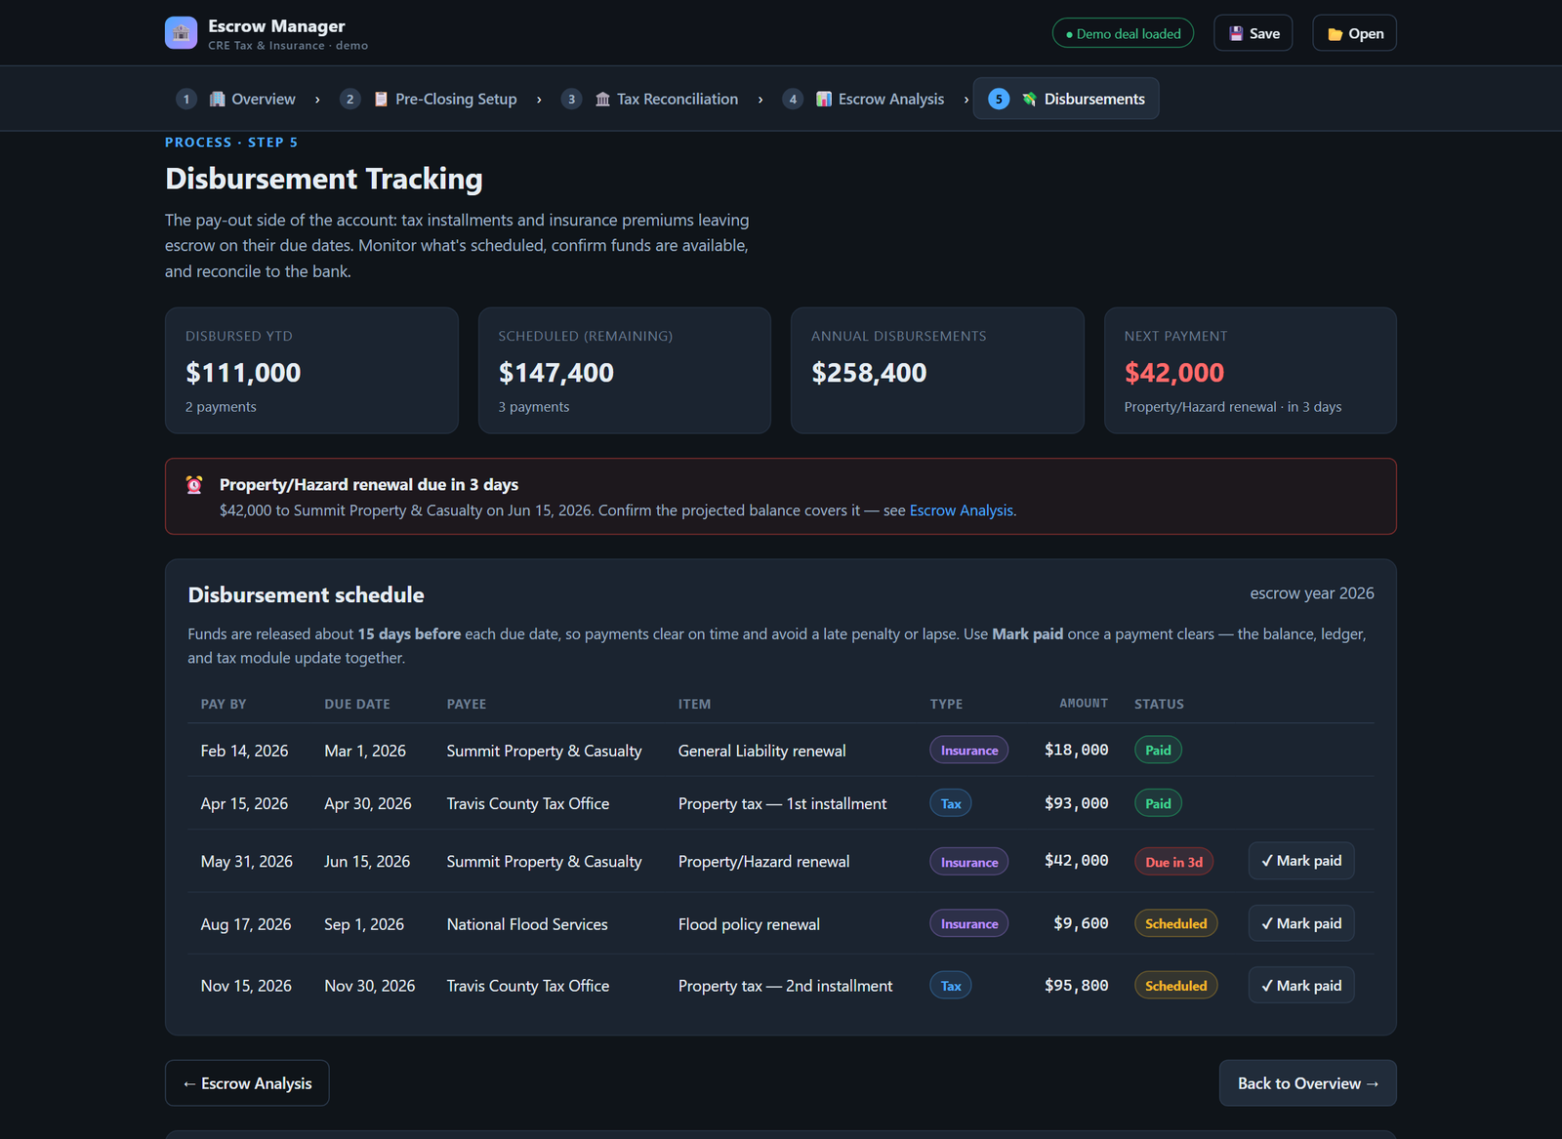
Task: Mark Flood policy renewal as paid
Action: (1301, 923)
